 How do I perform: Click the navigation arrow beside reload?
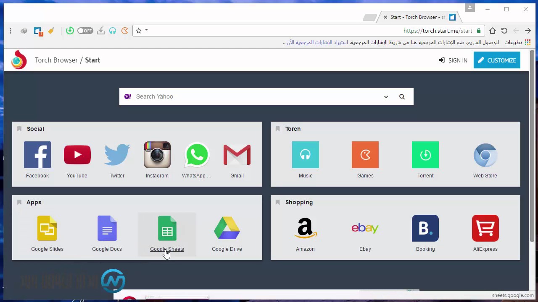pos(516,31)
